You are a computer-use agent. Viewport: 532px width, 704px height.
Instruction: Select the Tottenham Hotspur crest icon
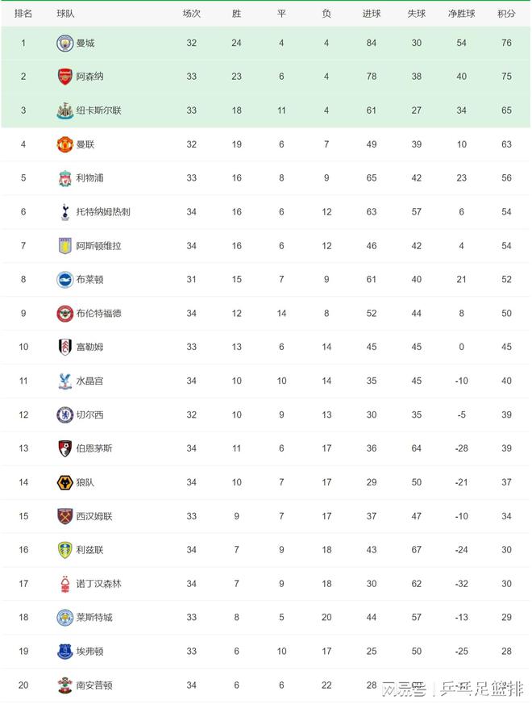(65, 212)
